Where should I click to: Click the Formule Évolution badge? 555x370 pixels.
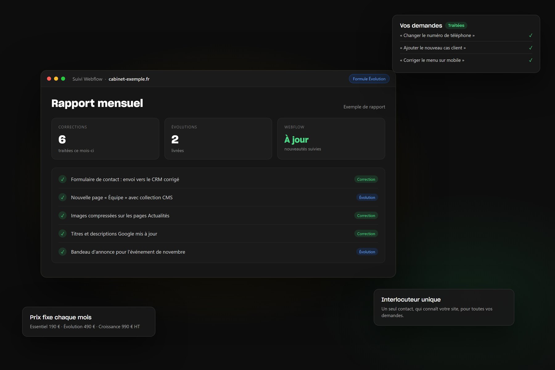click(x=369, y=79)
